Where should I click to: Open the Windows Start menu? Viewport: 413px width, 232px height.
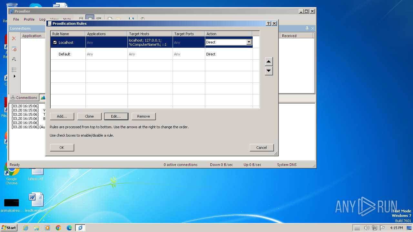9,227
